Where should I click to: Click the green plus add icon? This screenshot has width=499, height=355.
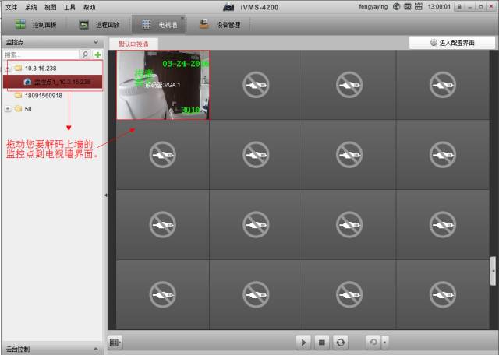[x=97, y=55]
